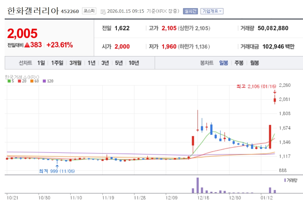Image resolution: width=303 pixels, height=207 pixels.
Task: Click the current price 2,005
Action: pos(22,33)
